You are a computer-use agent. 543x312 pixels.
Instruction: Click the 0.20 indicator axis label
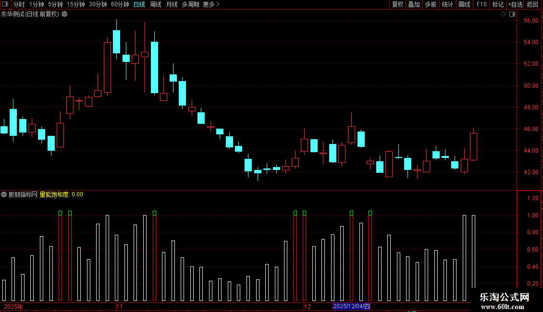coord(532,283)
